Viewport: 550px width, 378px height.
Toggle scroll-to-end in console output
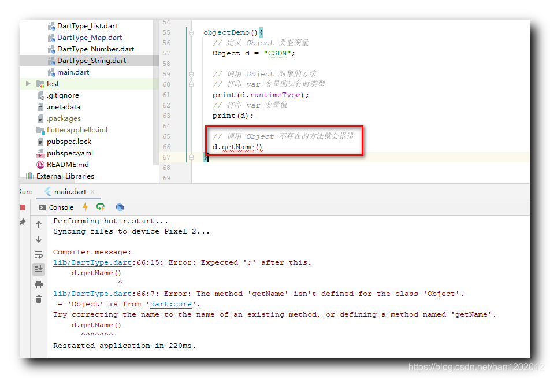click(x=39, y=269)
